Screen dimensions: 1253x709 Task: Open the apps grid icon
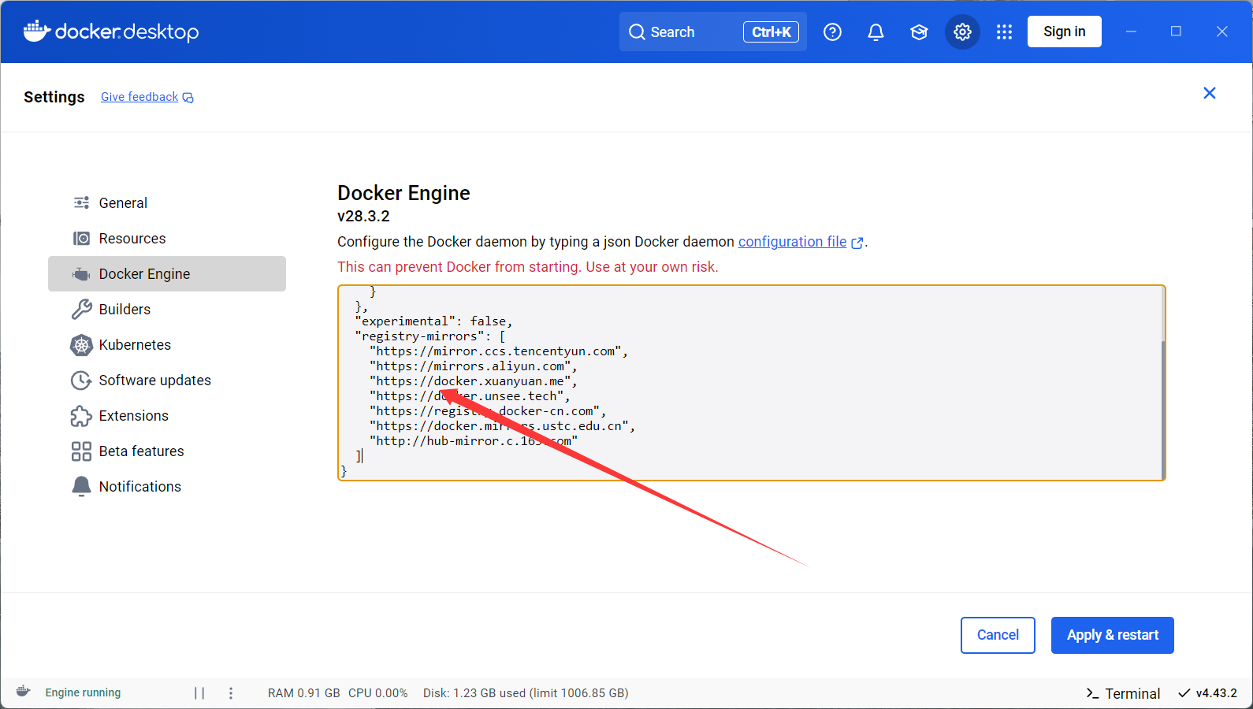tap(1004, 32)
